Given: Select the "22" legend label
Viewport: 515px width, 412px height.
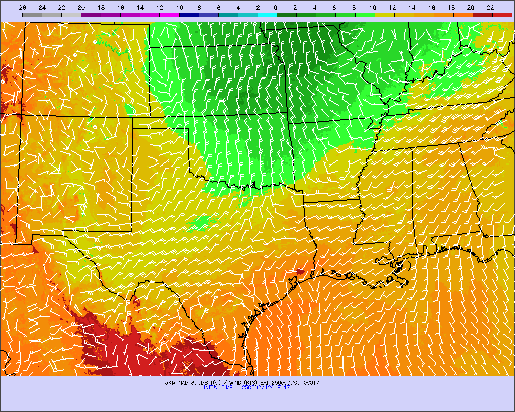Looking at the screenshot, I should [490, 8].
